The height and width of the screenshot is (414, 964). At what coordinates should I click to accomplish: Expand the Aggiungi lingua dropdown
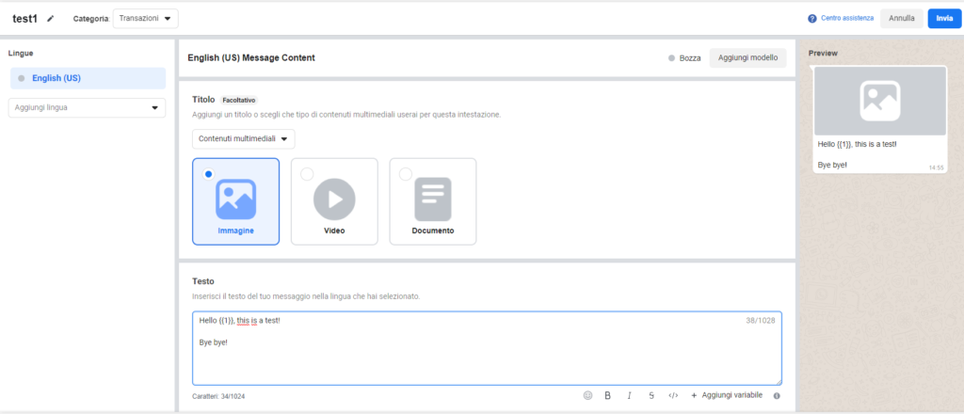pyautogui.click(x=87, y=107)
